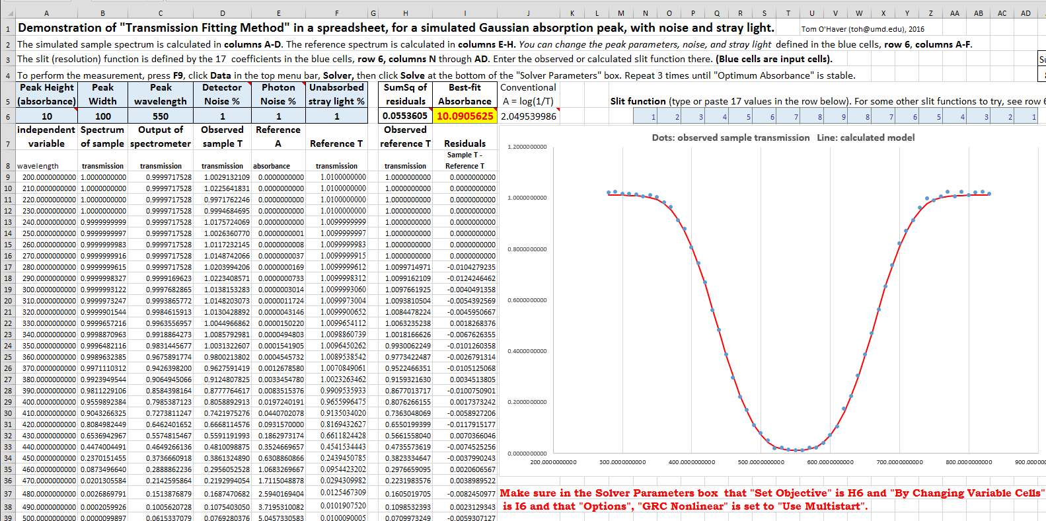Click the Peak Width cell with value 100

102,116
